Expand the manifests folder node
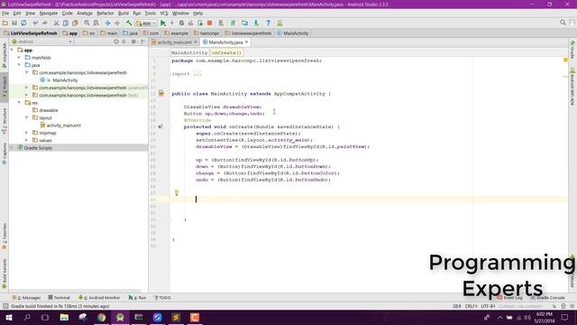The image size is (577, 325). [x=19, y=58]
